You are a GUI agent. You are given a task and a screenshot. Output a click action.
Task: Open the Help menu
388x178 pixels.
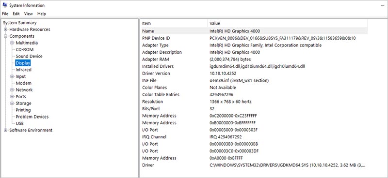(x=42, y=14)
